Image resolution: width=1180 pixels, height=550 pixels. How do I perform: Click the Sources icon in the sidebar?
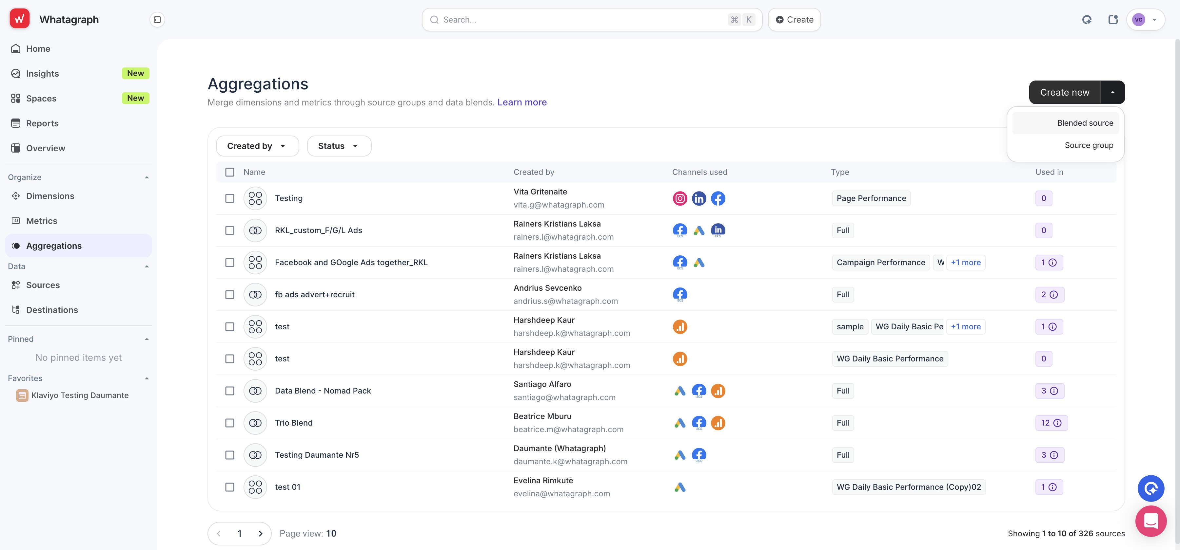pos(16,285)
